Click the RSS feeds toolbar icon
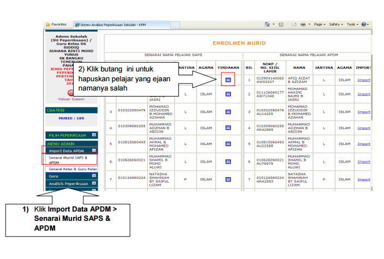Image resolution: width=384 pixels, height=259 pixels. coord(281,25)
